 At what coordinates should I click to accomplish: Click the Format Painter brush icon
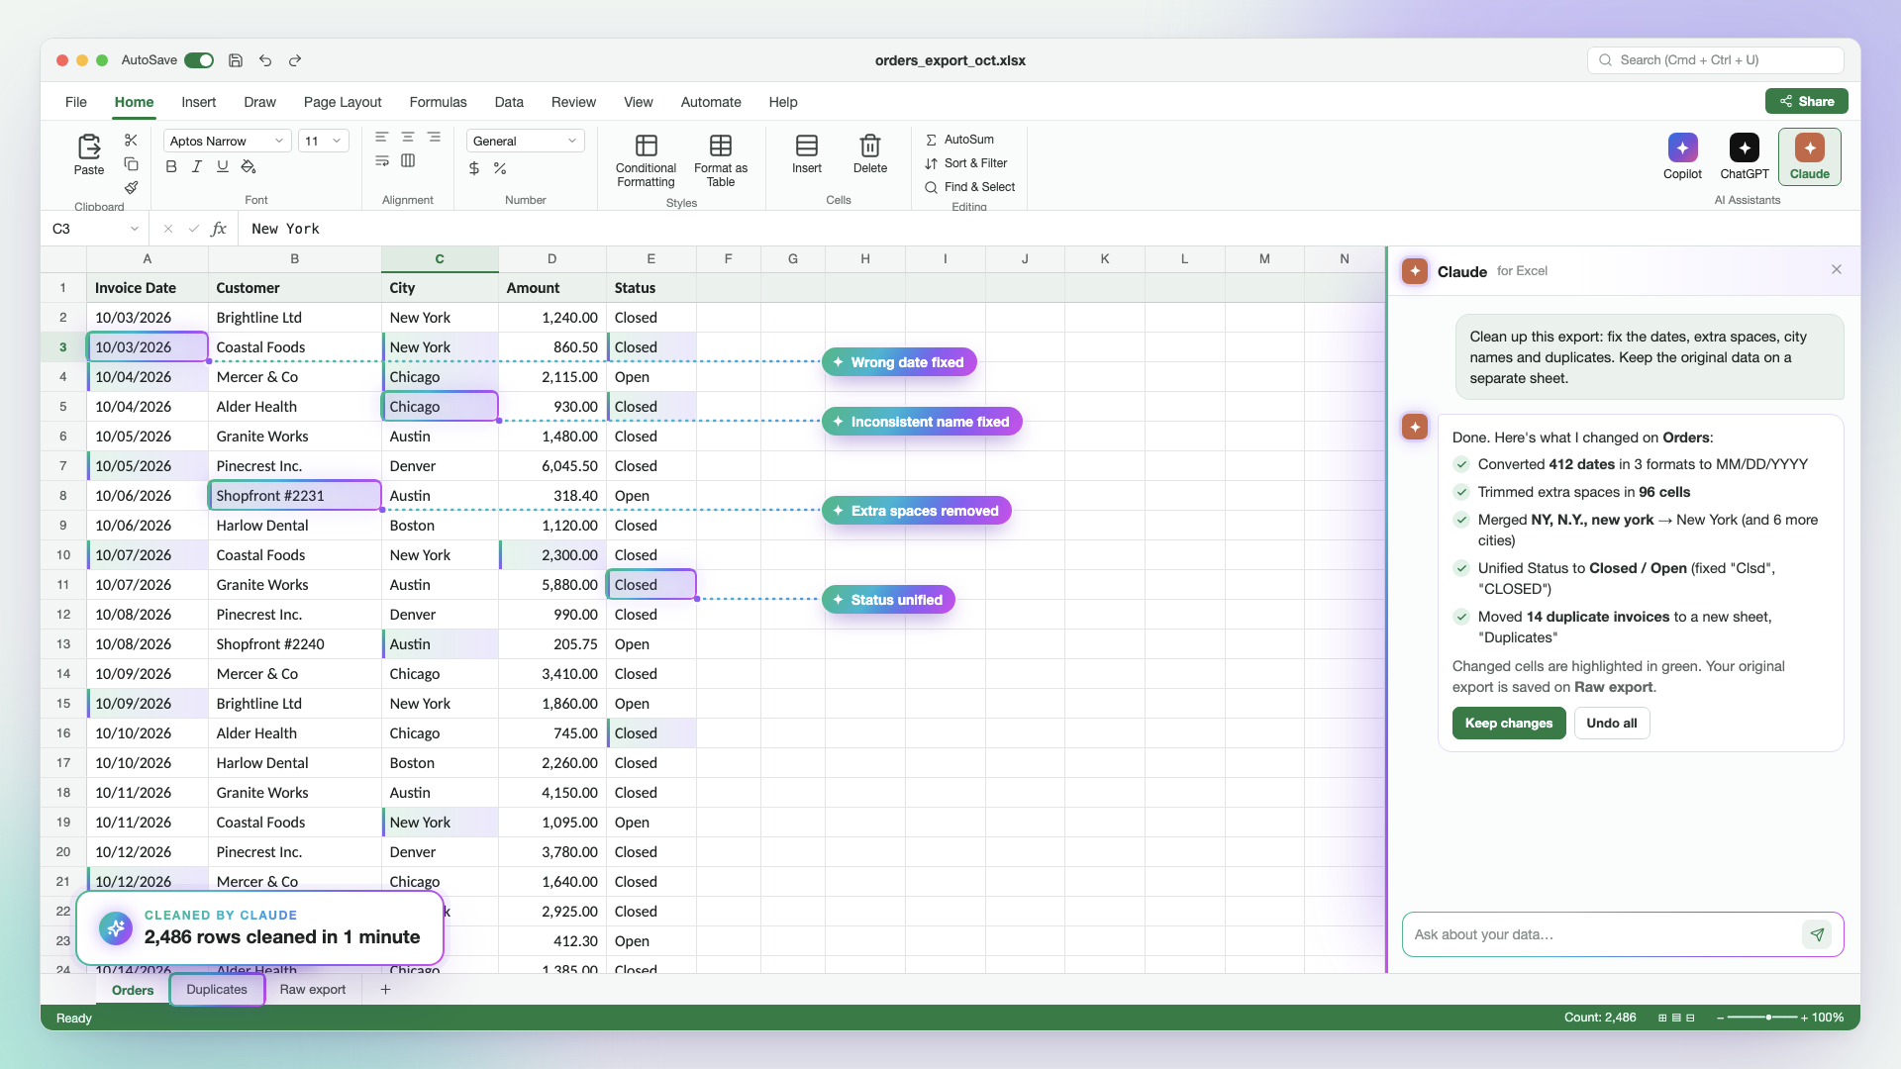tap(131, 187)
